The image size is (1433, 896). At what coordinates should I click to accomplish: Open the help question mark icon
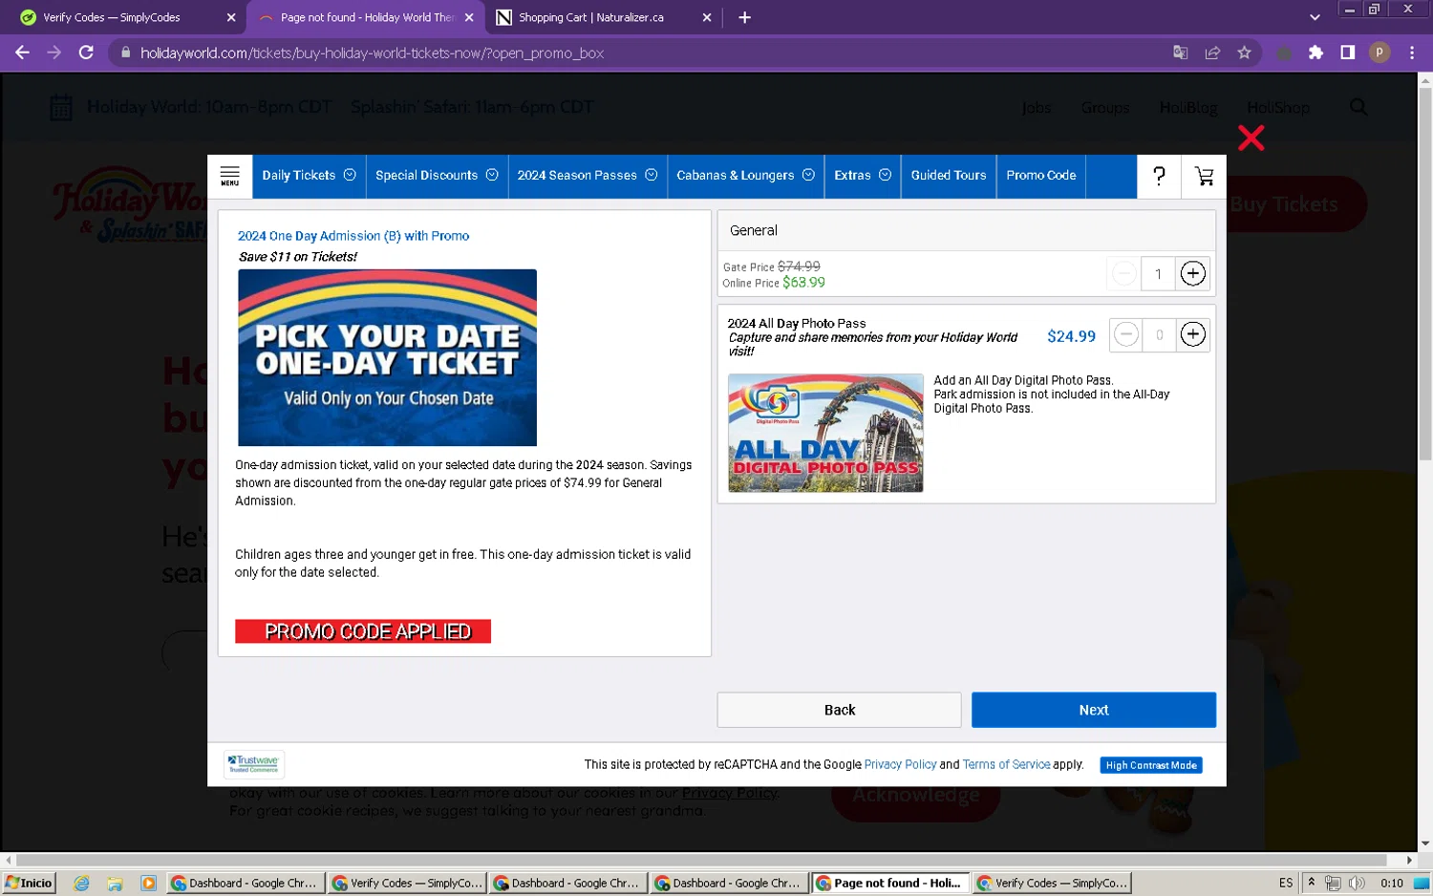point(1159,176)
